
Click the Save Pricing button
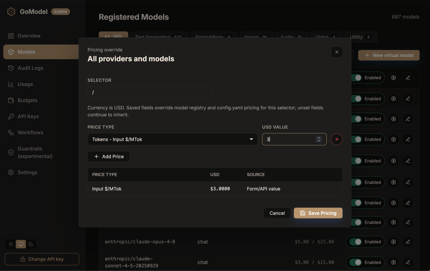(318, 213)
